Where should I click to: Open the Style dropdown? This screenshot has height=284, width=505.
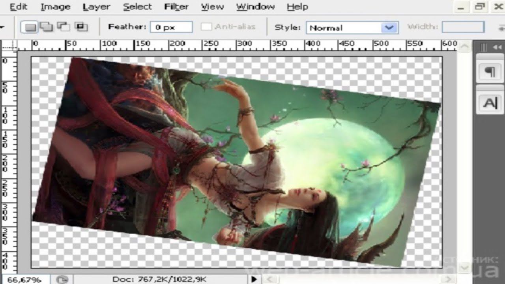[x=352, y=28]
